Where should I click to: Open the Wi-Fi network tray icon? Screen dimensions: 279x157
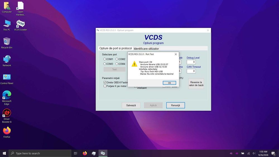(x=249, y=153)
